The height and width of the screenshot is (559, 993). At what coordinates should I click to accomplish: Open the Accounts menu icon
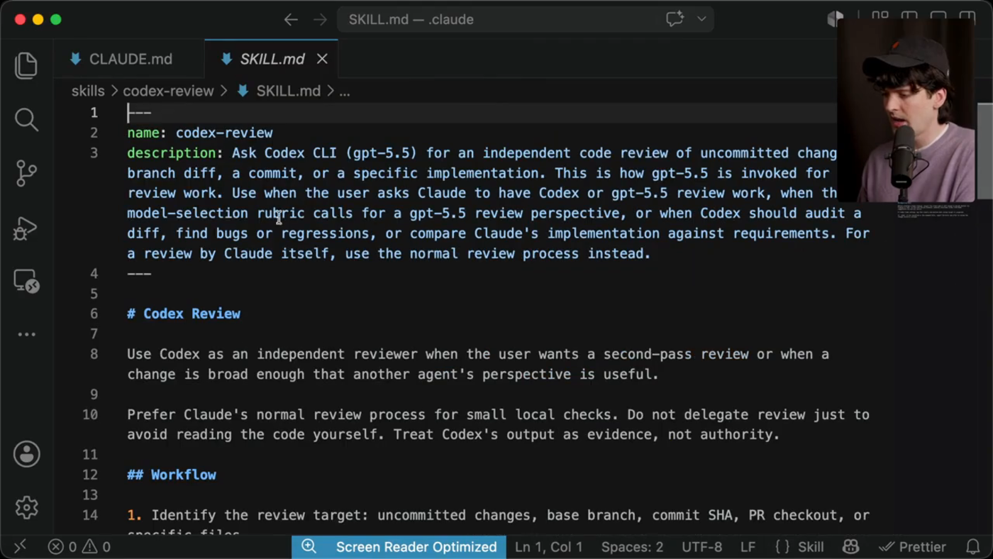26,454
